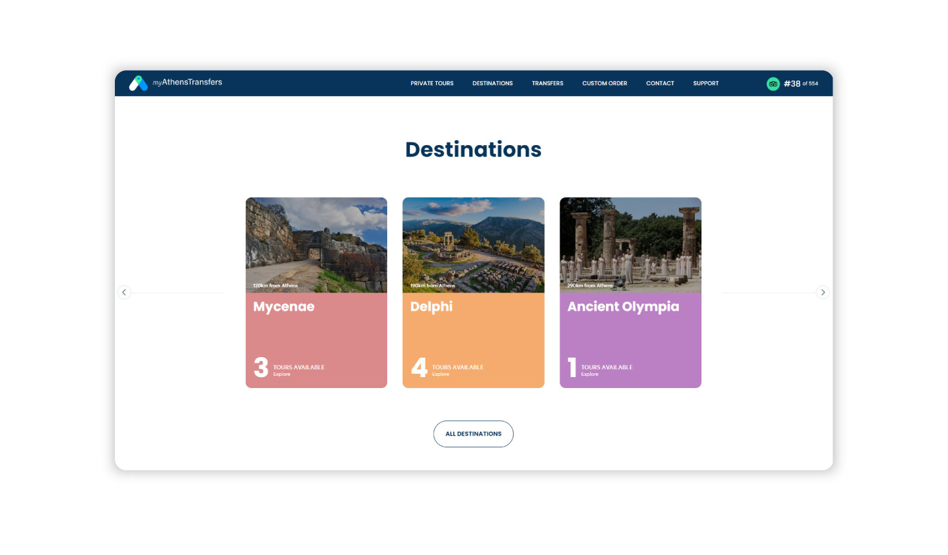Click the myAthensTransfers logo icon
Screen dimensions: 948x555
(138, 83)
